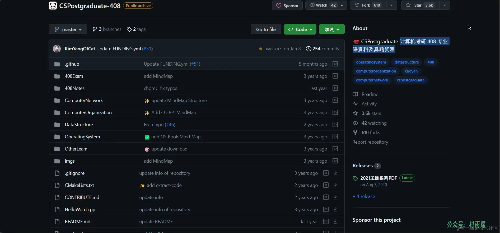
Task: Expand the Fork dropdown arrow
Action: click(392, 5)
